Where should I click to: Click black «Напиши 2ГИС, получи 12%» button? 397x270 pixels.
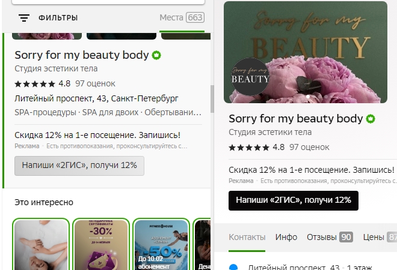coord(294,200)
